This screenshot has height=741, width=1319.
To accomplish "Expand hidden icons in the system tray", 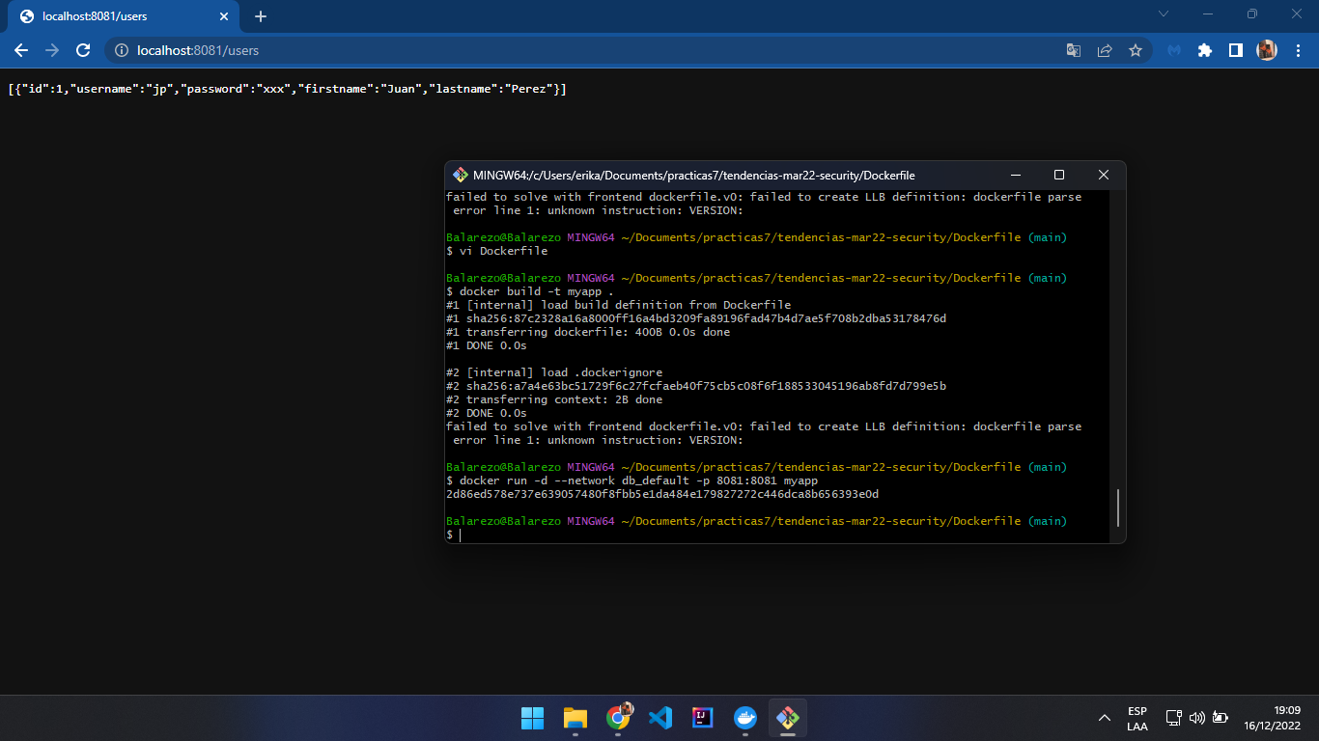I will 1104,718.
